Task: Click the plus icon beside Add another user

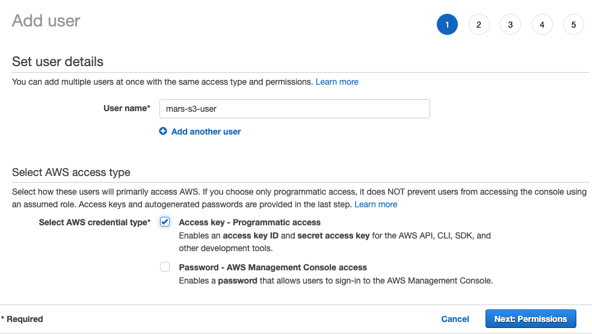Action: (163, 132)
